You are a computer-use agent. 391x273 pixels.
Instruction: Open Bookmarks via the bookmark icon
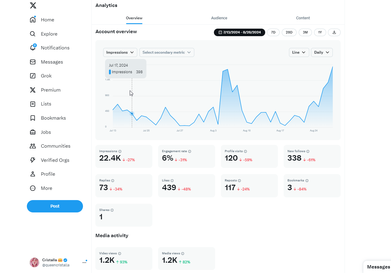point(33,118)
